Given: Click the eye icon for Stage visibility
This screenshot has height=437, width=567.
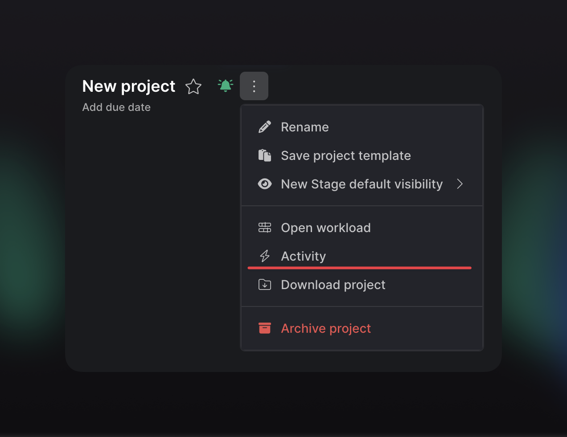Looking at the screenshot, I should (x=265, y=184).
